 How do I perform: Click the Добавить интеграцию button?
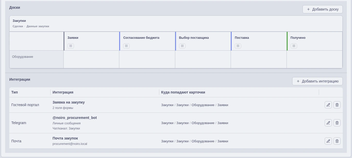click(x=317, y=81)
